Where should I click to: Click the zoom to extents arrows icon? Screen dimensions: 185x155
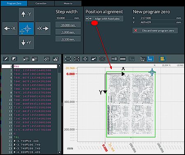point(76,59)
